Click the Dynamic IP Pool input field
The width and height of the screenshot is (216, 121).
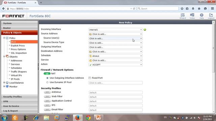(115, 83)
